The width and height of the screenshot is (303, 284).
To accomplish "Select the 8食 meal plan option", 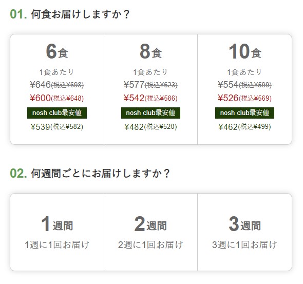I will [x=150, y=89].
